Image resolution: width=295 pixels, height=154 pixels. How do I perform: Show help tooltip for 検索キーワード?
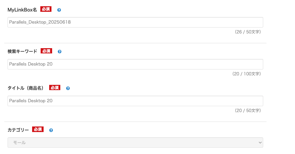(59, 51)
